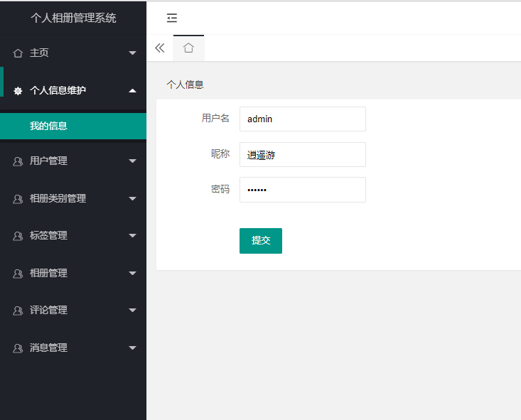Click the user icon beside 消息管理
The height and width of the screenshot is (420, 521).
click(18, 348)
